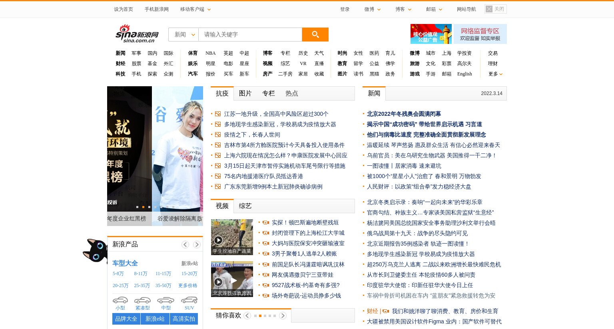Click 登录 to log in
Screen dimensions: 614x329
[x=345, y=9]
